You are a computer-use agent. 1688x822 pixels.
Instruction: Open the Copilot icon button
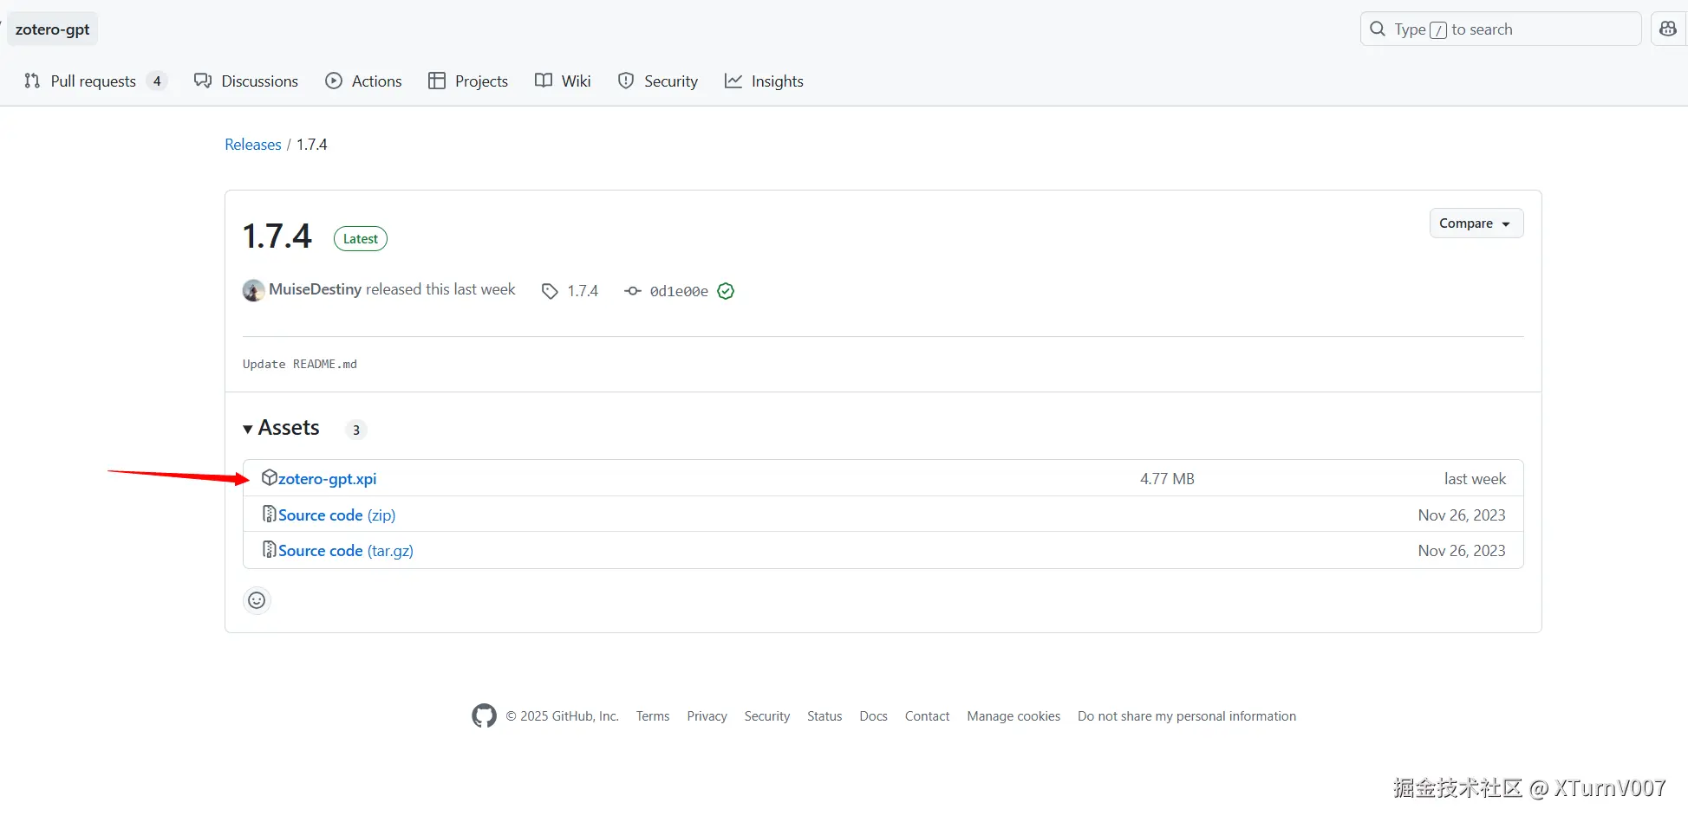[1668, 29]
